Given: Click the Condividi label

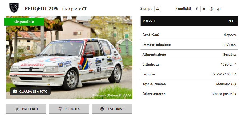Looking at the screenshot, I should pyautogui.click(x=184, y=9).
